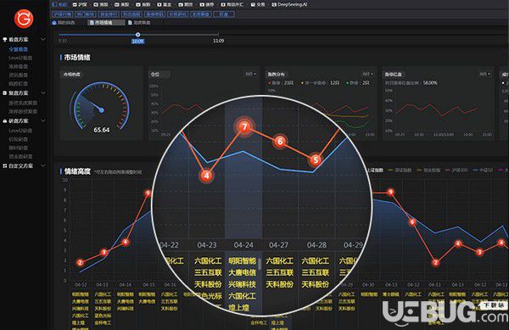Image resolution: width=509 pixels, height=330 pixels.
Task: Select the Level2看盘 sidebar item
Action: (20, 58)
